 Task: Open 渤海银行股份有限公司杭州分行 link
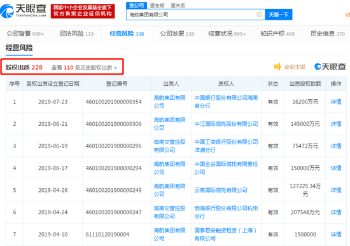pyautogui.click(x=226, y=212)
